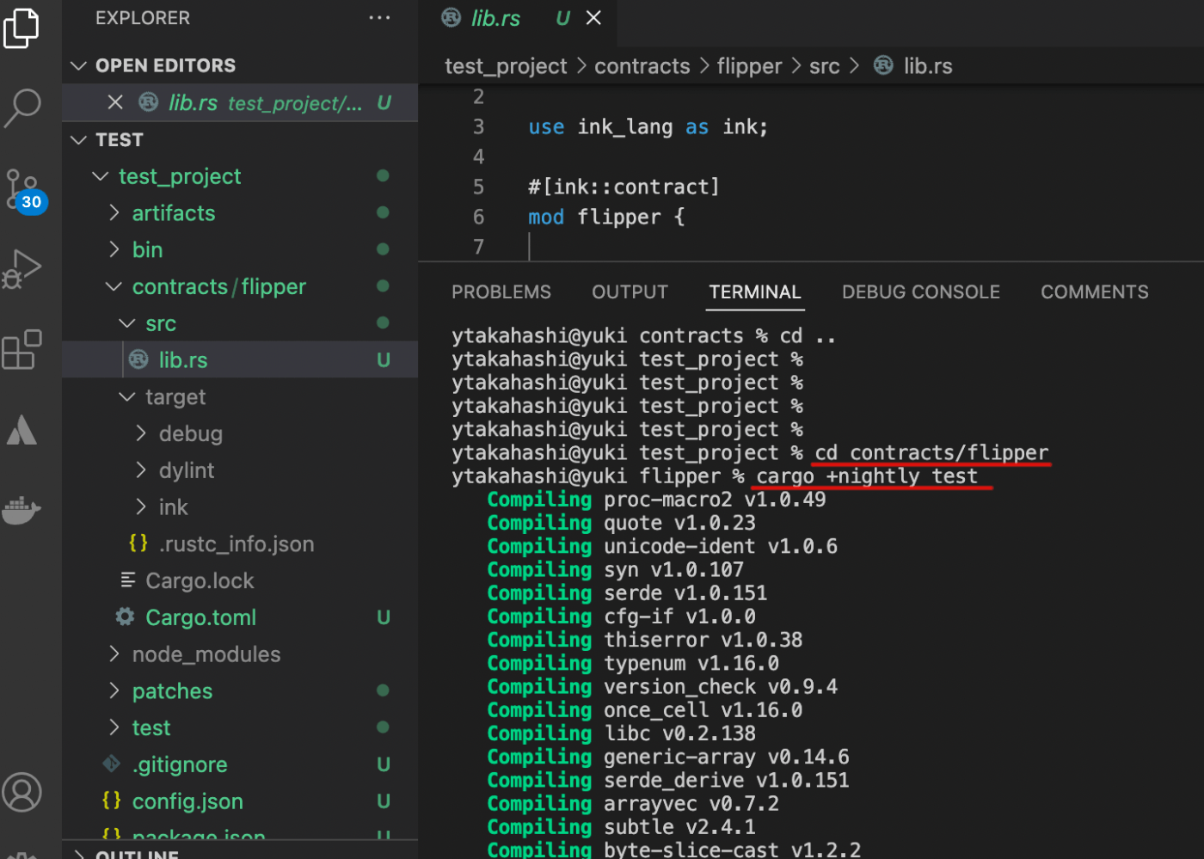Expand the test folder in explorer
Viewport: 1204px width, 859px height.
click(114, 727)
